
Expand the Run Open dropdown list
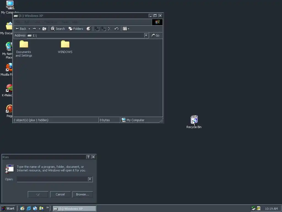click(x=90, y=179)
